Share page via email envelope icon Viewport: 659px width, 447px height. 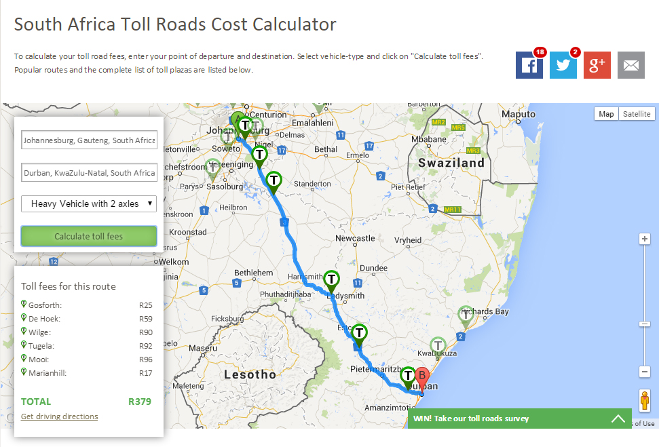631,65
